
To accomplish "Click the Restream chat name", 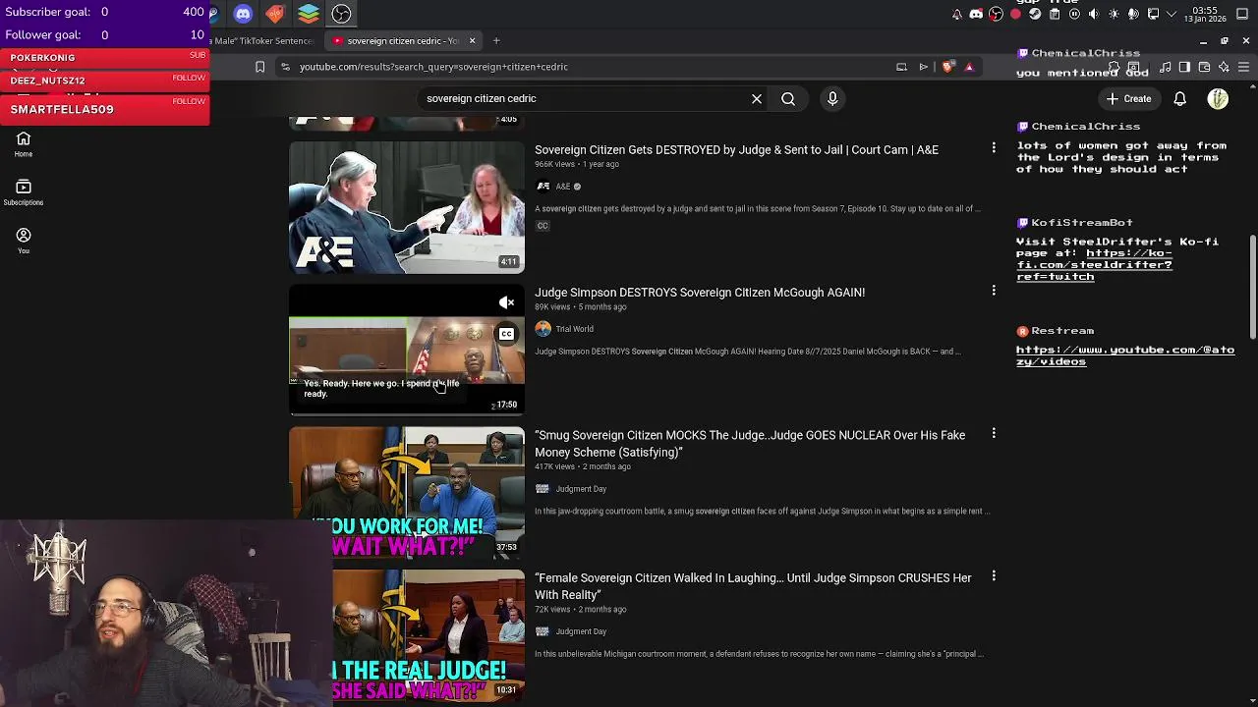I will coord(1062,331).
